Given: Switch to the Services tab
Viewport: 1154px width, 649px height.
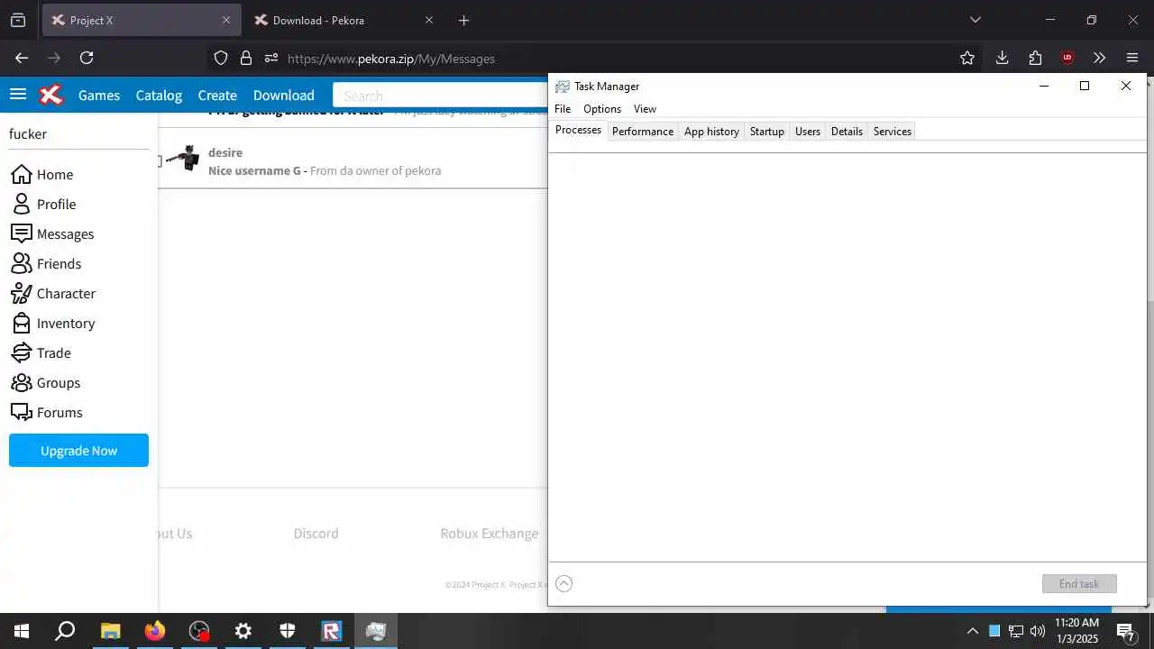Looking at the screenshot, I should tap(893, 131).
